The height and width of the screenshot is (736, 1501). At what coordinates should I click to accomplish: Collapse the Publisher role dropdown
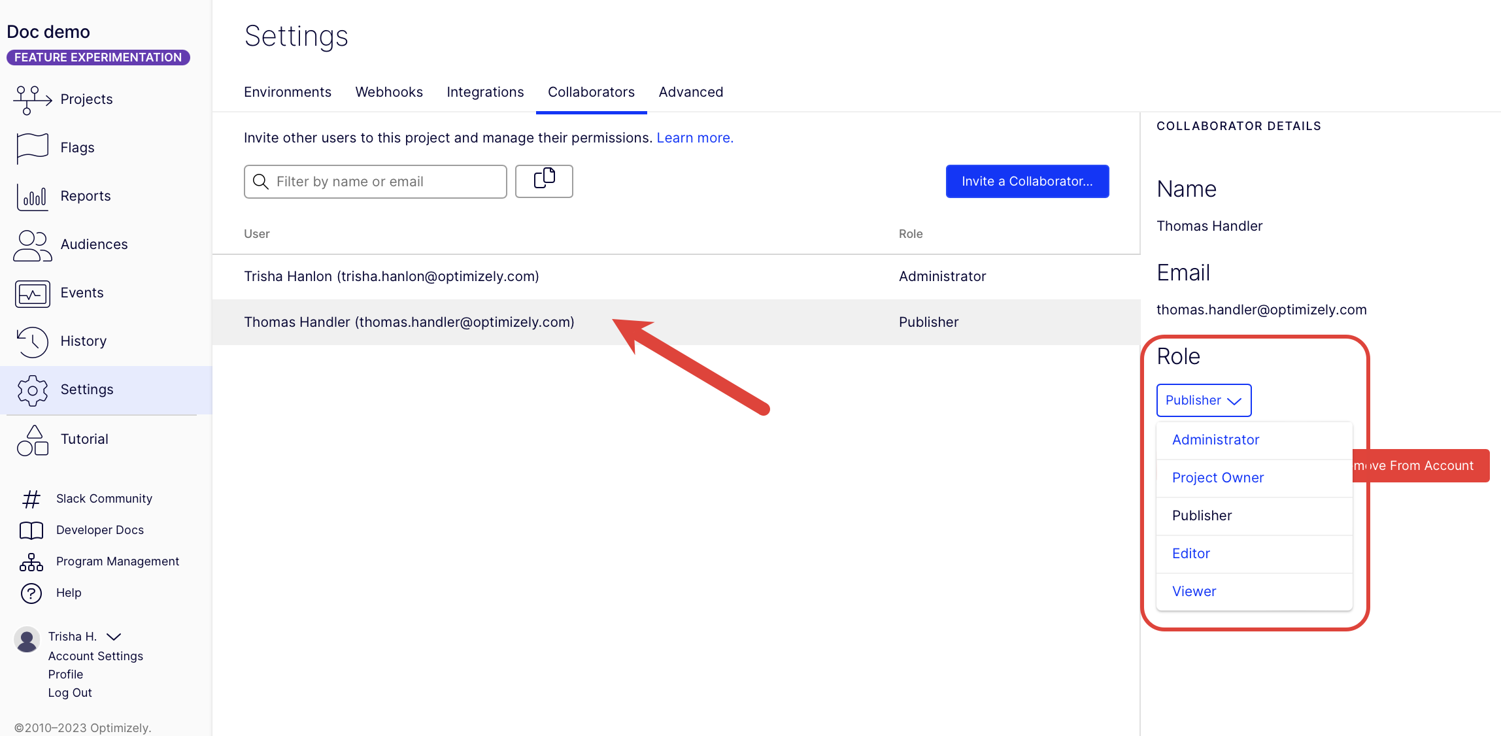[x=1204, y=400]
